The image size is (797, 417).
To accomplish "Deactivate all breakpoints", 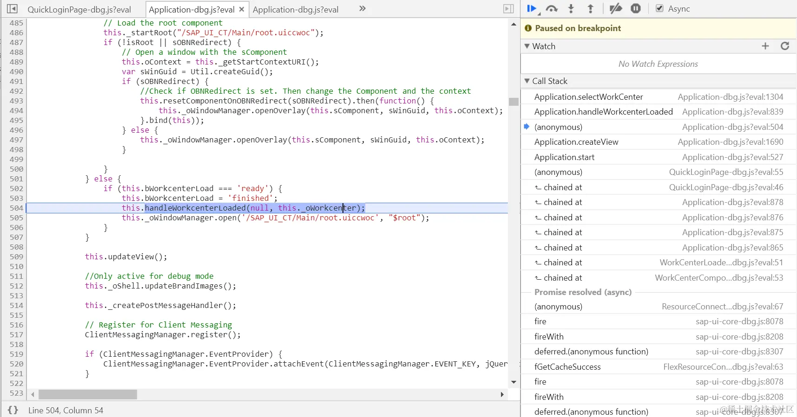I will click(x=616, y=9).
